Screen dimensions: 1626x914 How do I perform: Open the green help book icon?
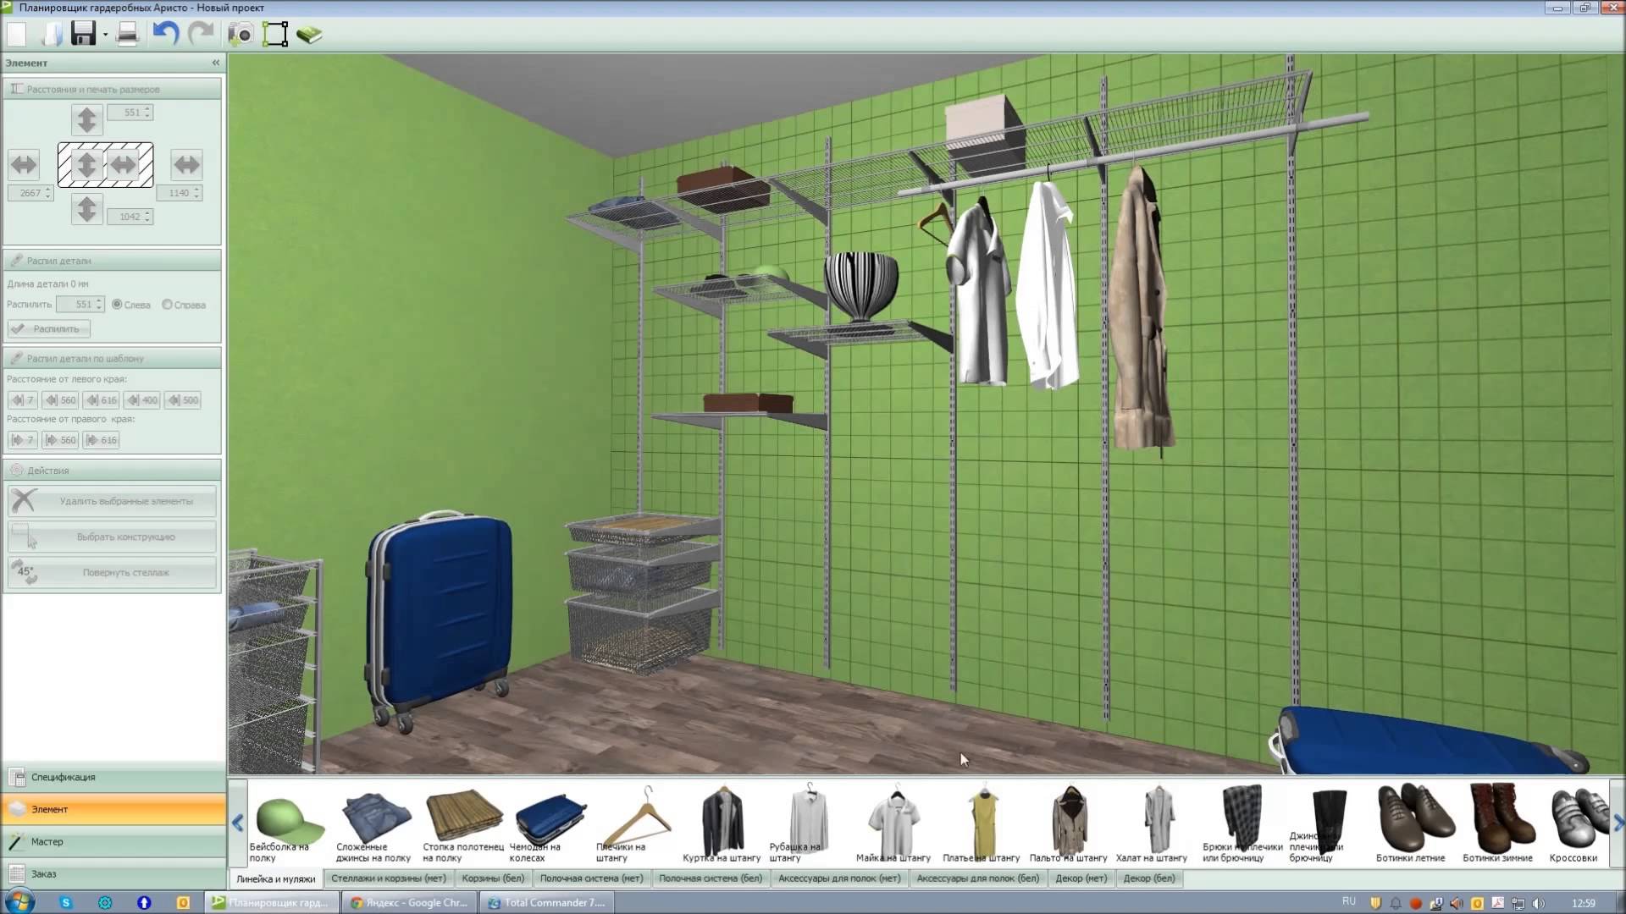click(x=309, y=35)
